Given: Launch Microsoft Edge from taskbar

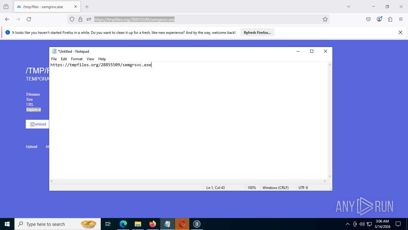Looking at the screenshot, I should point(123,224).
